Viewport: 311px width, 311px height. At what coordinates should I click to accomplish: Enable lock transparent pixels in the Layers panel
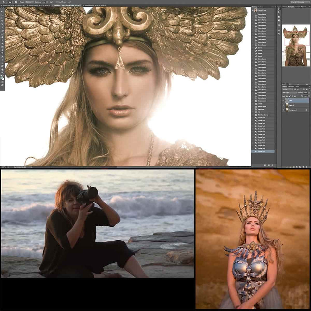tap(287, 96)
